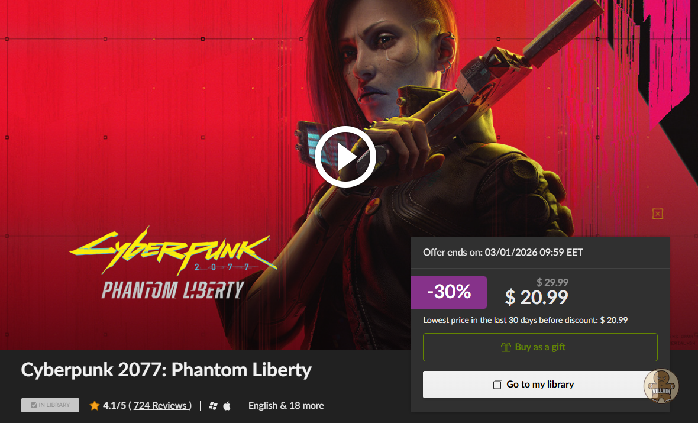Image resolution: width=698 pixels, height=423 pixels.
Task: Click the In Library checkmark icon
Action: coord(33,405)
